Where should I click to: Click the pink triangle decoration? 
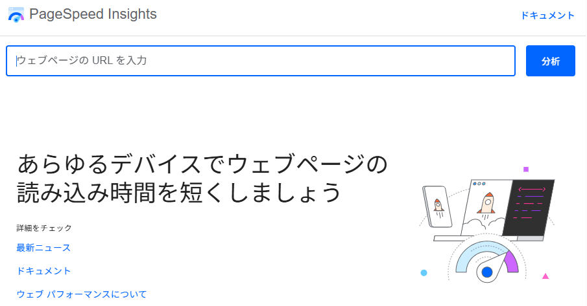coord(545,276)
